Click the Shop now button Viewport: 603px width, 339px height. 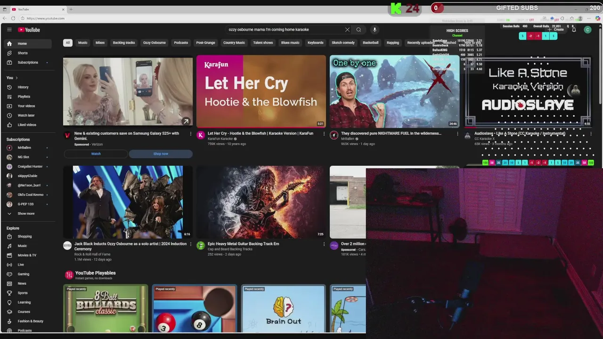tap(161, 154)
